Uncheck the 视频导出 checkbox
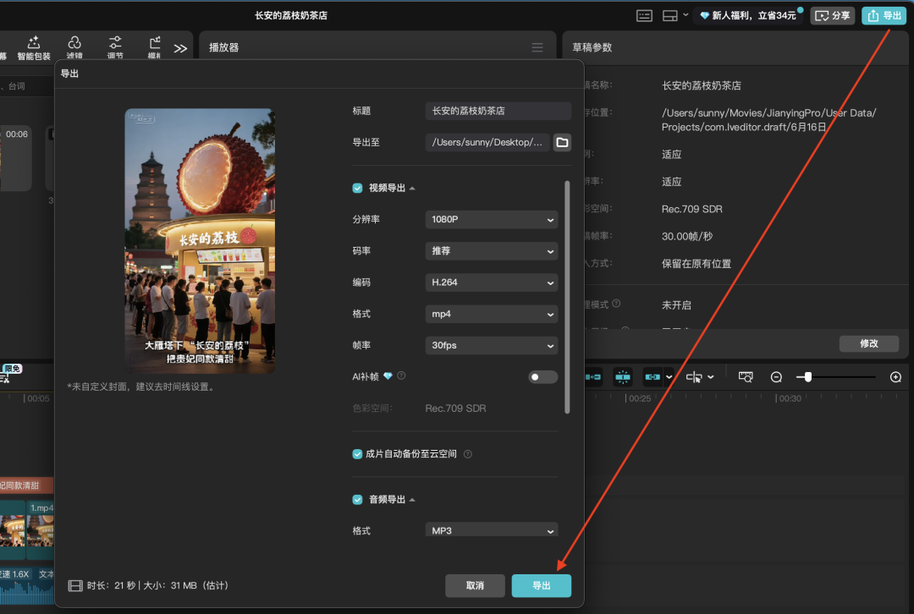This screenshot has width=914, height=614. point(358,188)
